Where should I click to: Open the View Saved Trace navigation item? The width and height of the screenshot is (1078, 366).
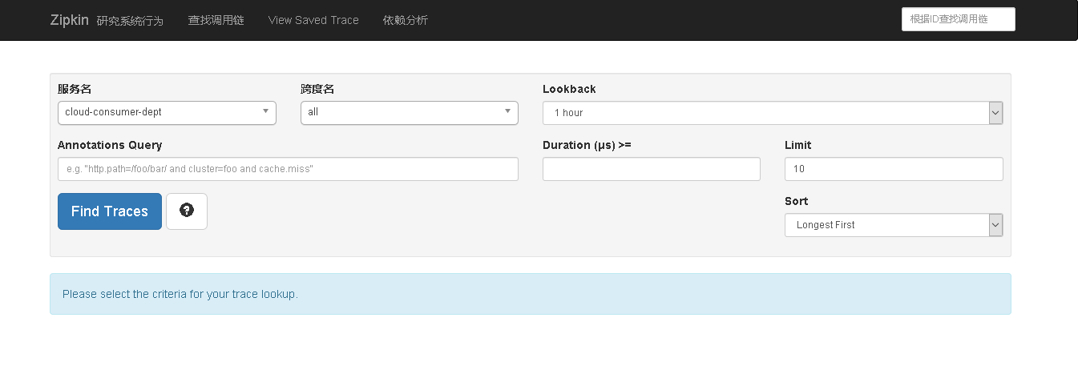coord(313,20)
